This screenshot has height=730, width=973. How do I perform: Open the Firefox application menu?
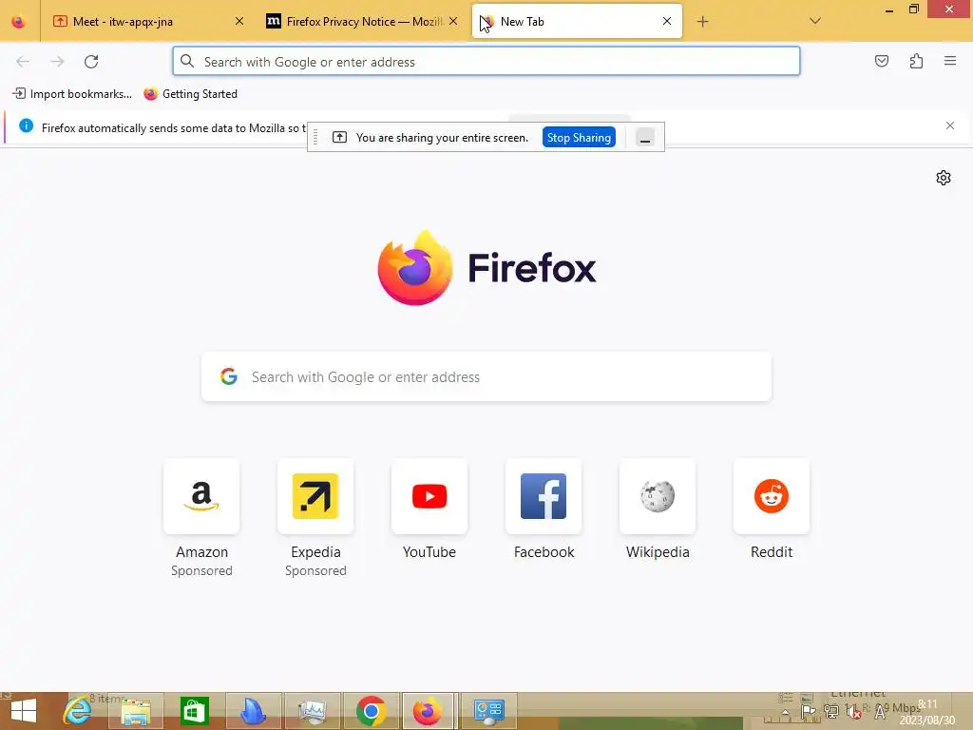(x=950, y=61)
